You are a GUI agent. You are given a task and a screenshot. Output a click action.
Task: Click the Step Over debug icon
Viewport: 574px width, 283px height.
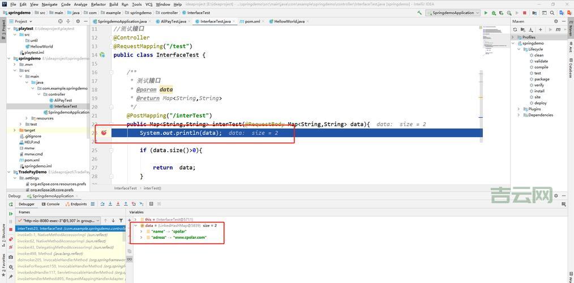[x=110, y=204]
